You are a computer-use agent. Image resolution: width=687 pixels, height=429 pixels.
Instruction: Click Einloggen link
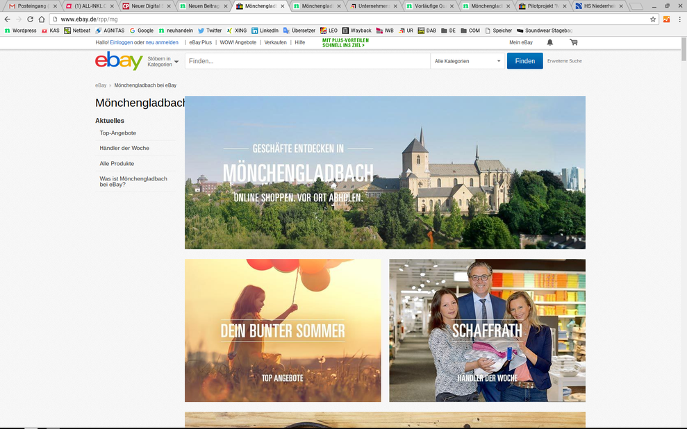click(122, 42)
